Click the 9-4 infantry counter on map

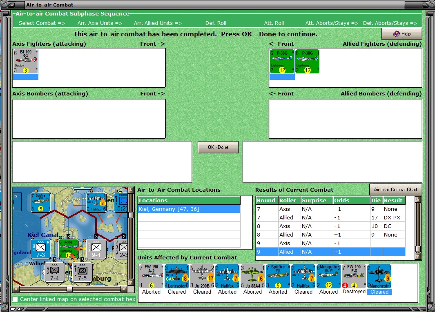pos(96,249)
